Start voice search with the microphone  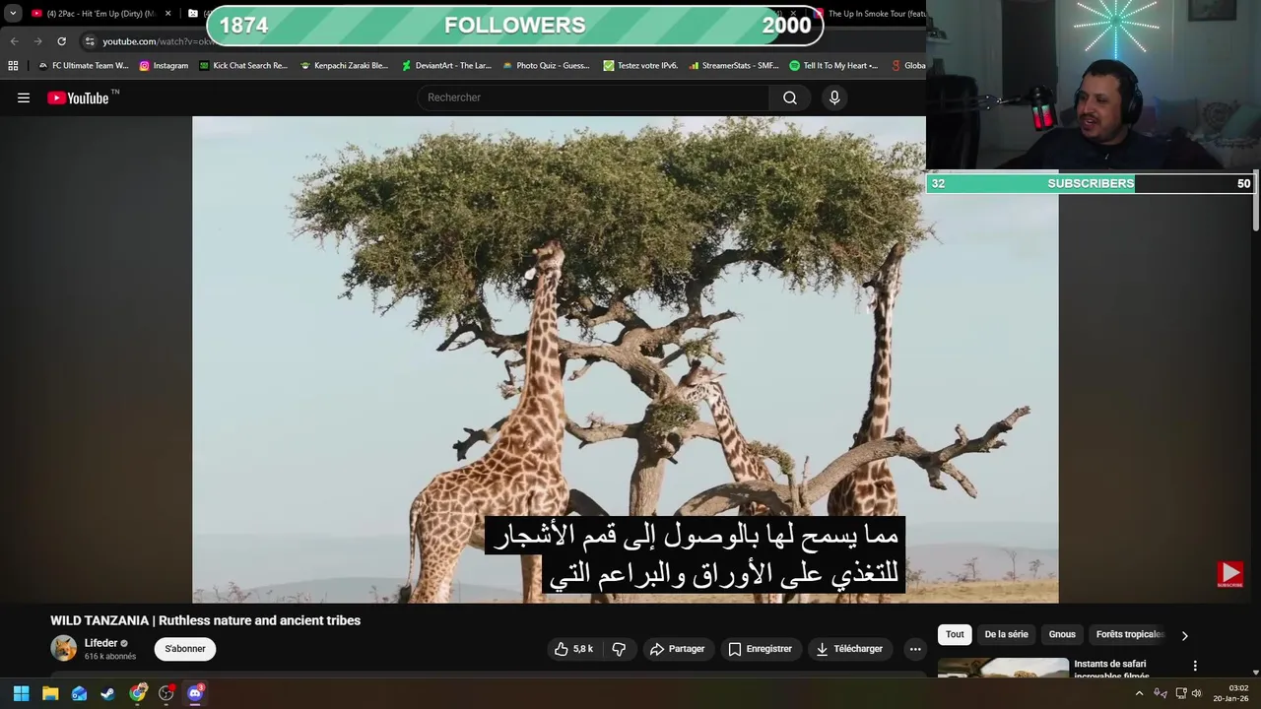pos(834,97)
